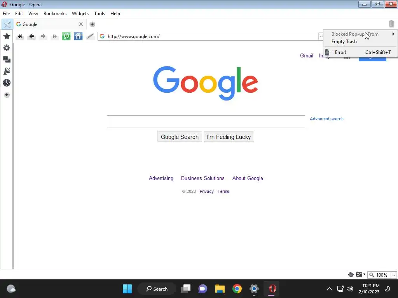Reload the current page
398x298 pixels.
(66, 36)
